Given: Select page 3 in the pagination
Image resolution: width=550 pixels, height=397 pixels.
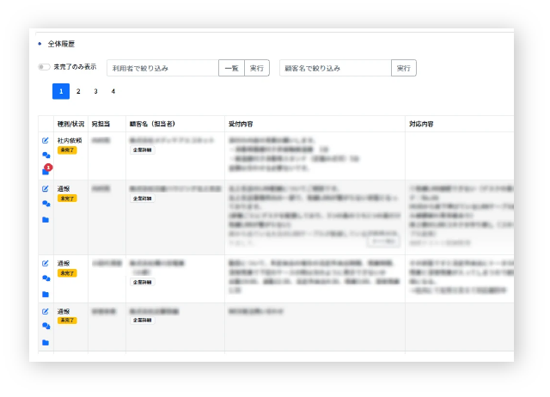Looking at the screenshot, I should coord(95,91).
